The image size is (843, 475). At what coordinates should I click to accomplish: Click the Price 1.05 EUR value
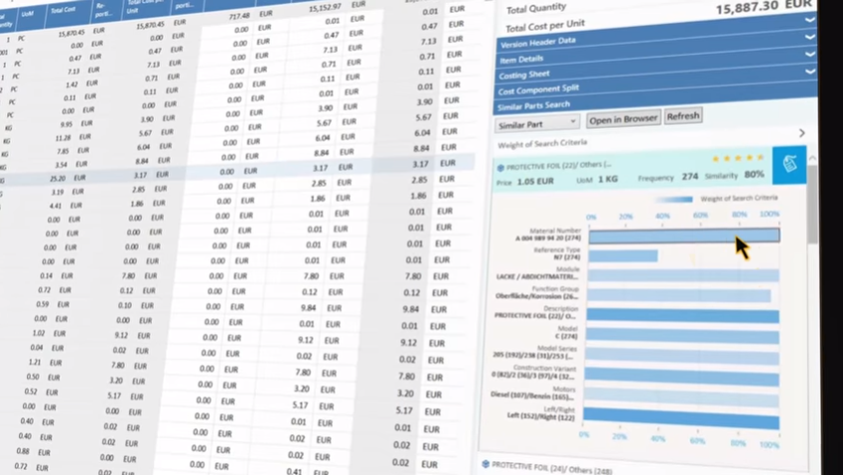pyautogui.click(x=535, y=181)
